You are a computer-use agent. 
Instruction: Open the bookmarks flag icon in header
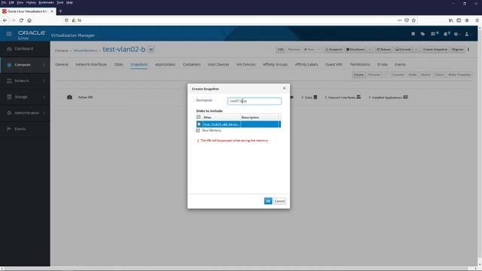tap(413, 34)
